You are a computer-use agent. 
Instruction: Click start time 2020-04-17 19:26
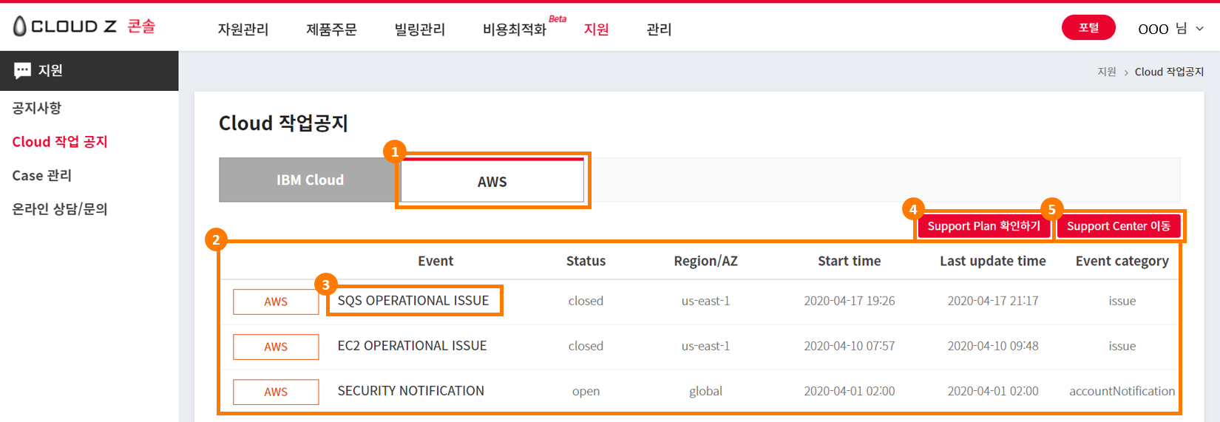coord(849,301)
